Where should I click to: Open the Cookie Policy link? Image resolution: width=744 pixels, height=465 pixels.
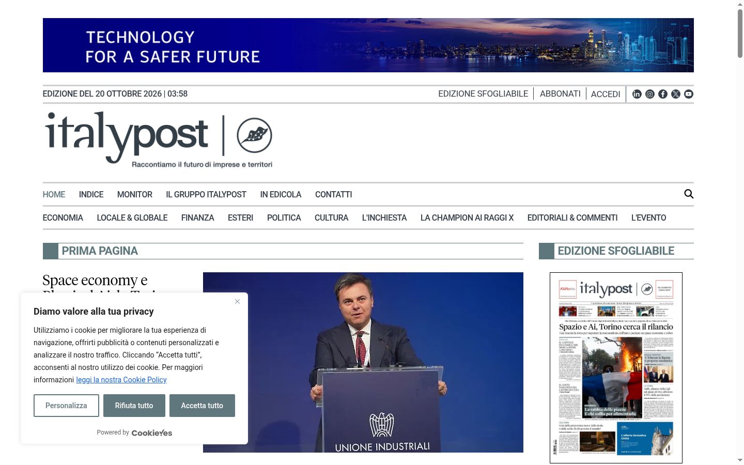(121, 380)
